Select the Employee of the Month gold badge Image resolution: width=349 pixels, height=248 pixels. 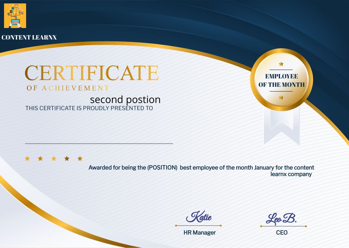tap(281, 80)
